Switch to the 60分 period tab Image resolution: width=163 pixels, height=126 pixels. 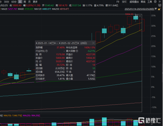click(x=14, y=2)
